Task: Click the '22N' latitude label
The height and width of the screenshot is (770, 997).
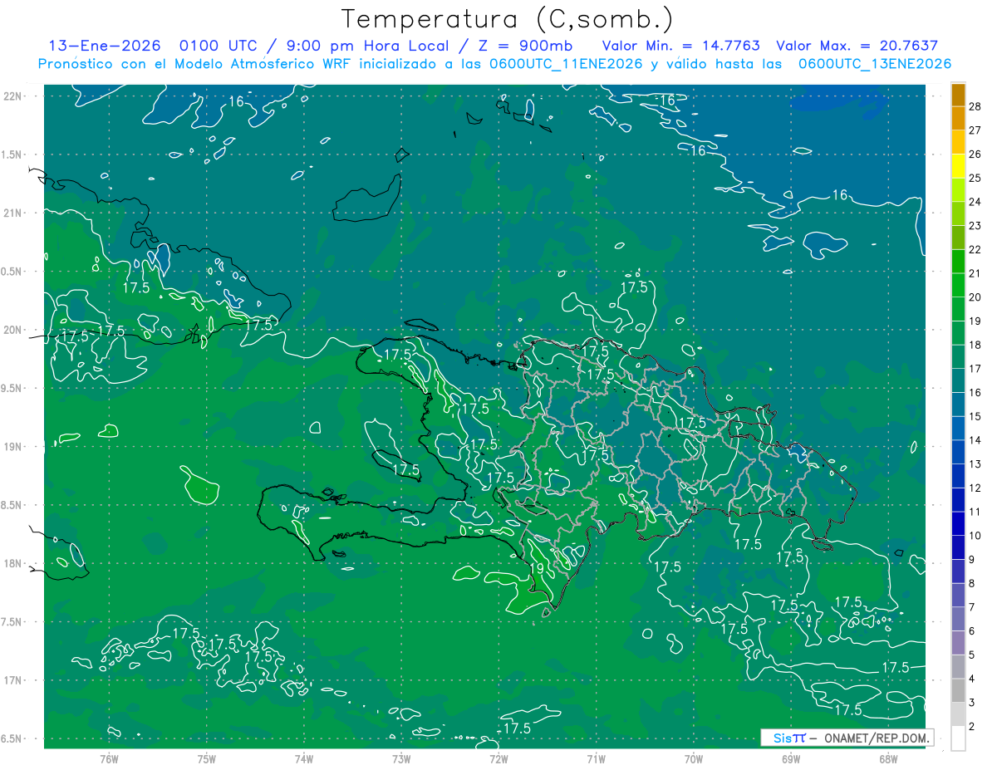Action: 14,96
